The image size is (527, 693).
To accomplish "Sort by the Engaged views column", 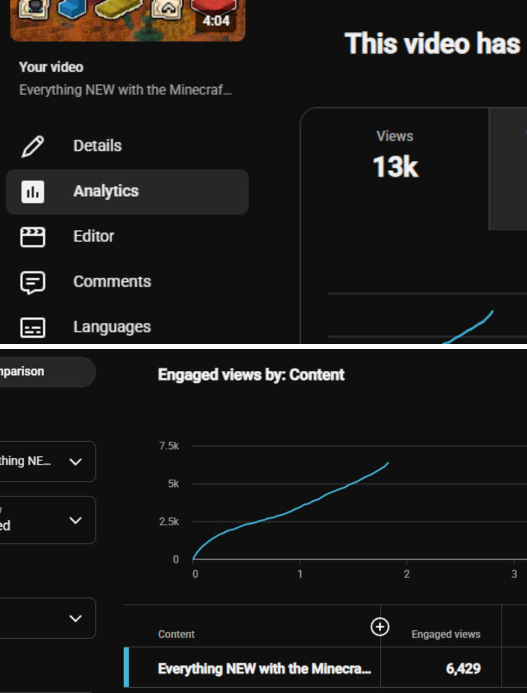I will pyautogui.click(x=446, y=634).
